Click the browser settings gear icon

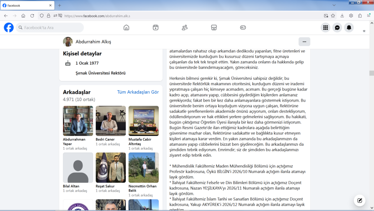tap(351, 16)
